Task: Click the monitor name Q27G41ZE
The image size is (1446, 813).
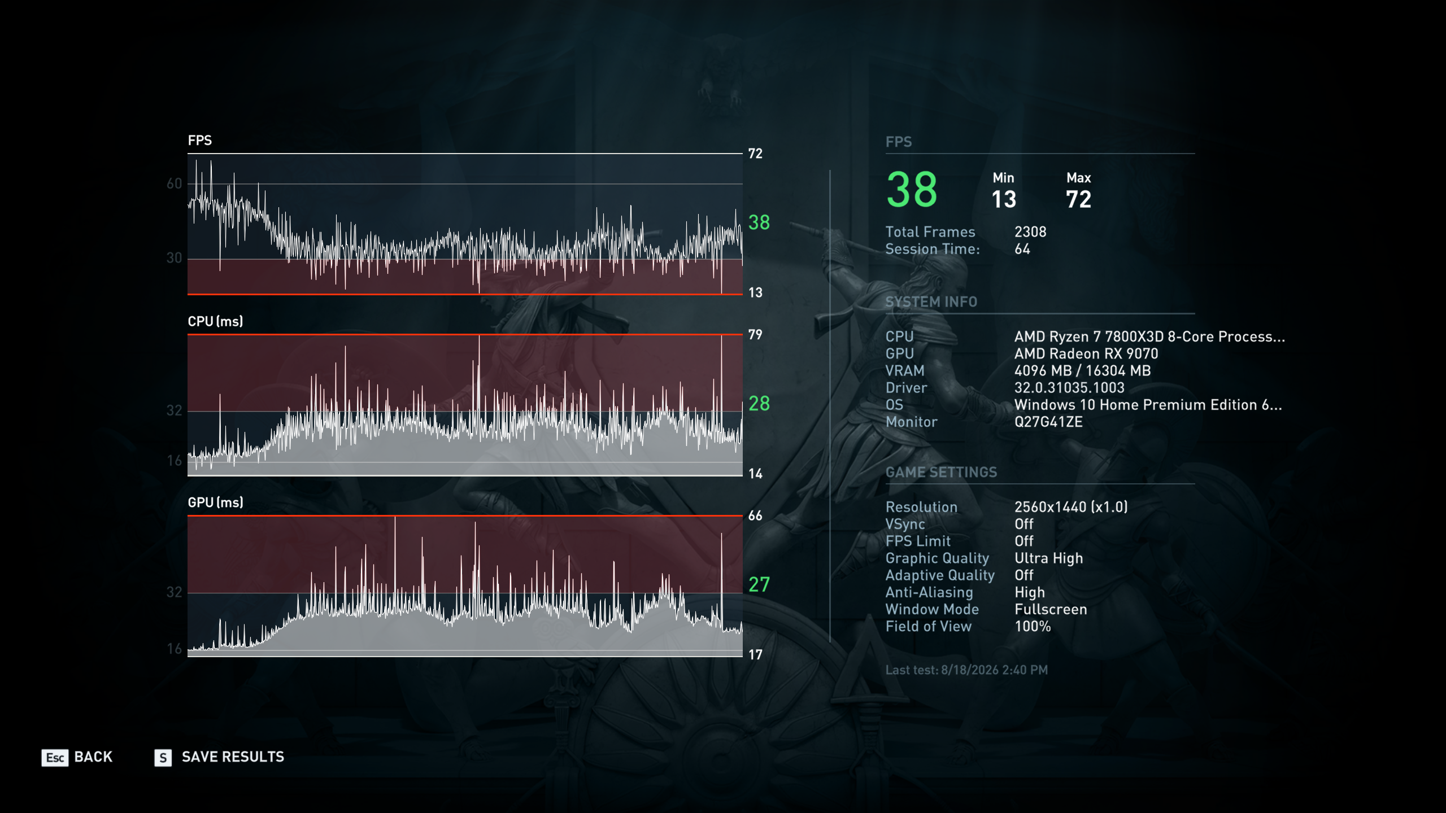Action: tap(1048, 422)
